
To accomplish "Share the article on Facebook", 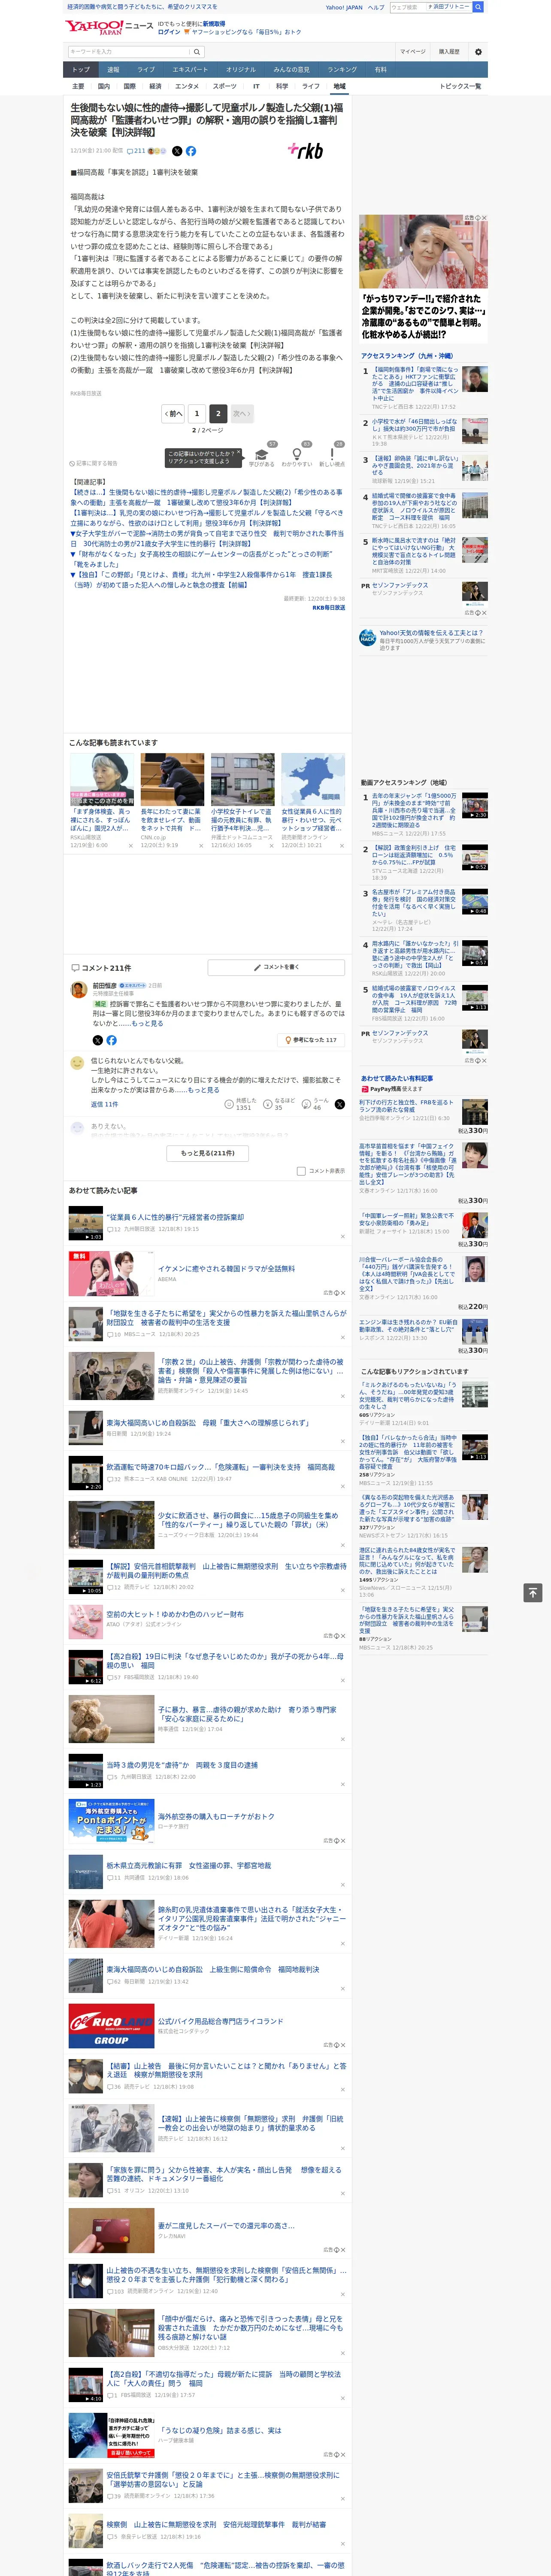I will 191,151.
